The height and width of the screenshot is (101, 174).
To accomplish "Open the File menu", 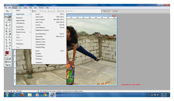I will [6, 8].
